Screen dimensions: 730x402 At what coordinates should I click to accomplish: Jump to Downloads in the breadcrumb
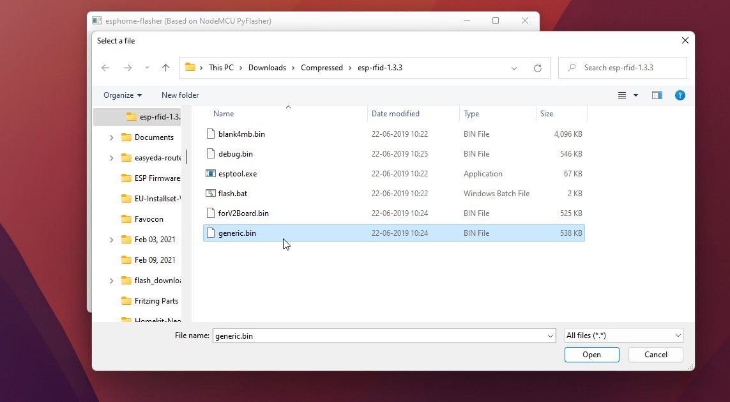267,68
